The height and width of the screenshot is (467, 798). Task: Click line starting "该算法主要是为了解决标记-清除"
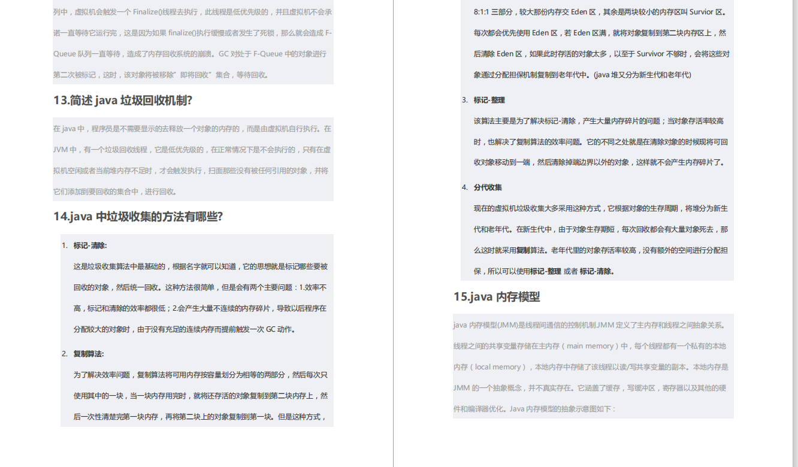point(599,121)
